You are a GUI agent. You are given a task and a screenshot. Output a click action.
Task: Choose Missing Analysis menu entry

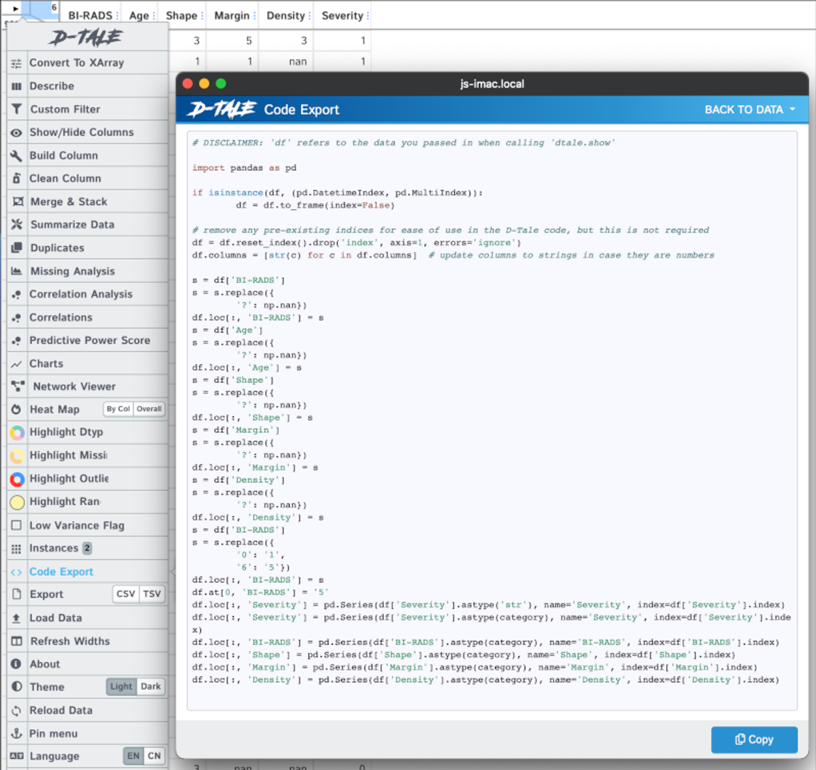[x=88, y=271]
